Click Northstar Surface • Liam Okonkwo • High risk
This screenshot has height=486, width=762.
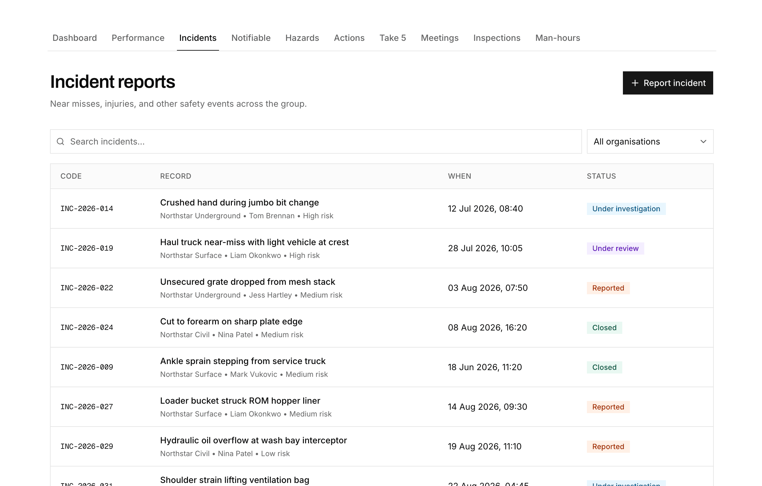(x=240, y=256)
